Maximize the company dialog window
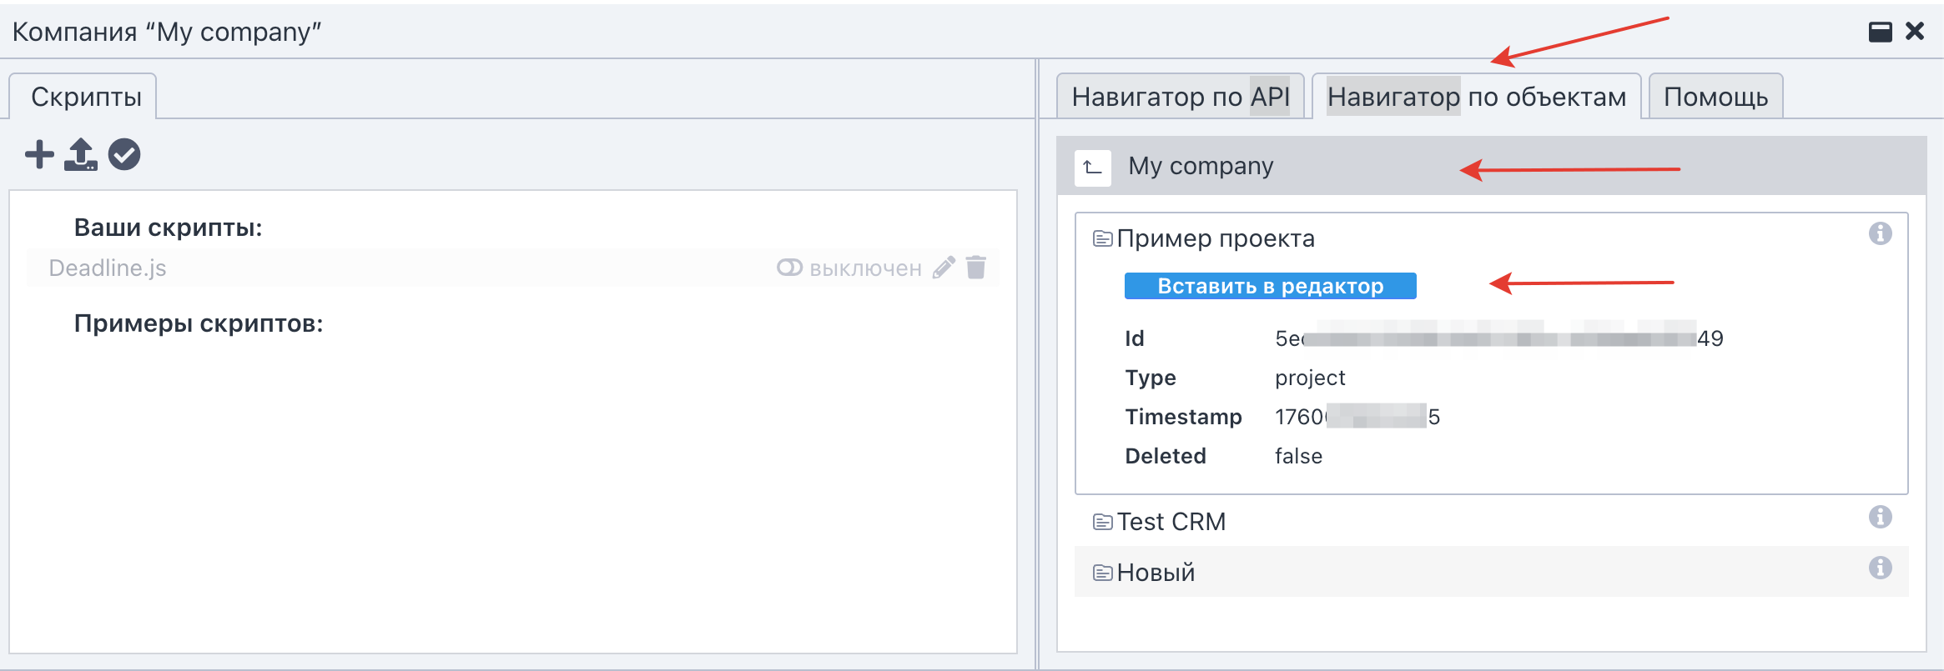Screen dimensions: 1944x671 1880,32
